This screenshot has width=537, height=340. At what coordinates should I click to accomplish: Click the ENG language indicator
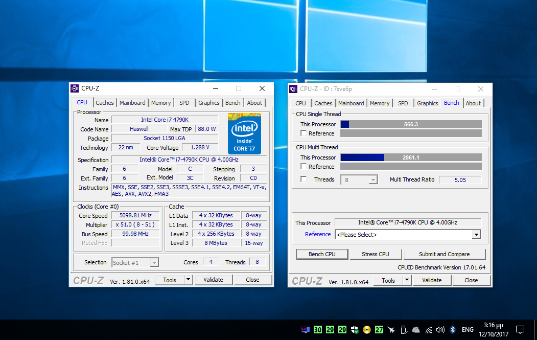[x=468, y=330]
